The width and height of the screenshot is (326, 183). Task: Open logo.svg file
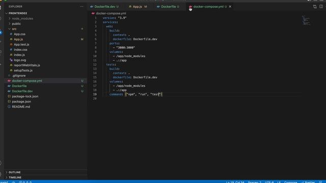click(20, 60)
